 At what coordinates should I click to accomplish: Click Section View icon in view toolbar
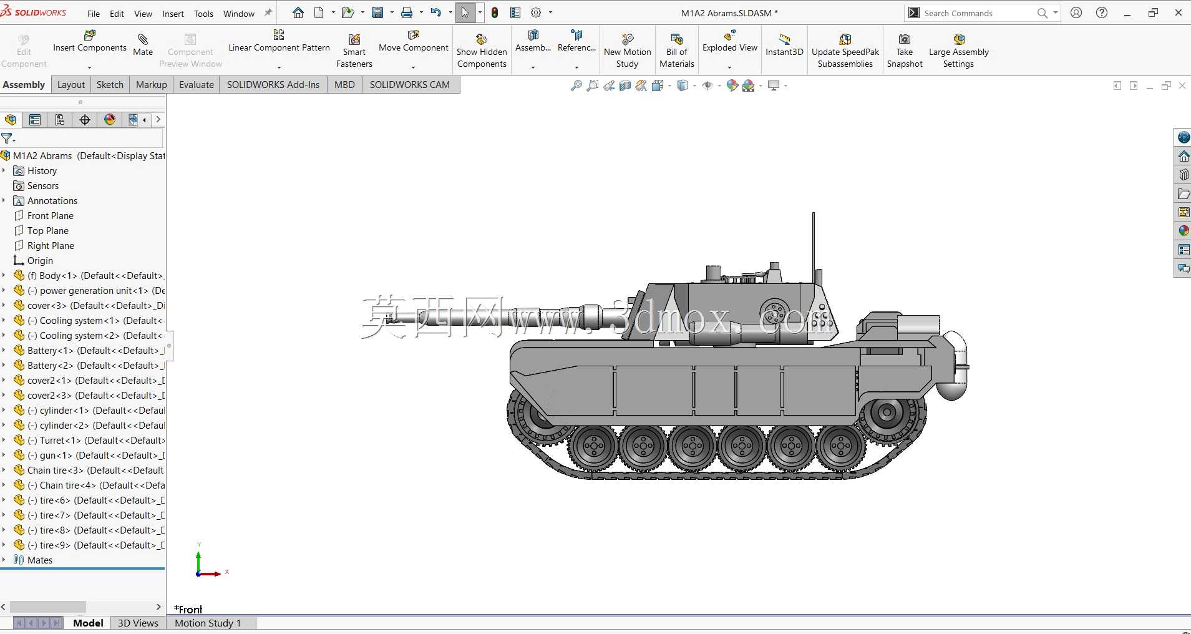pyautogui.click(x=625, y=85)
